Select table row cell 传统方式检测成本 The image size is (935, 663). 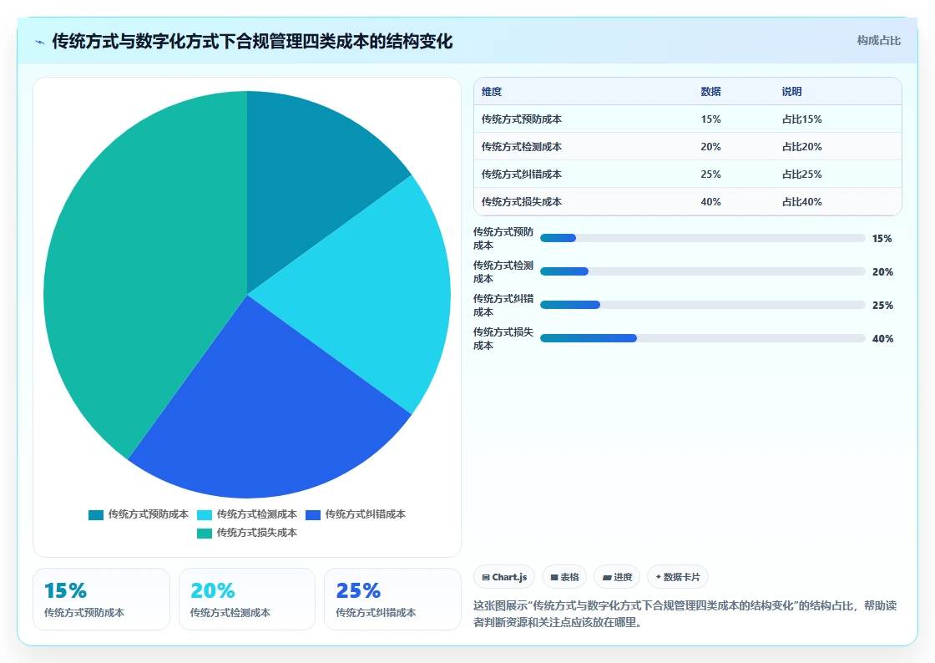522,147
